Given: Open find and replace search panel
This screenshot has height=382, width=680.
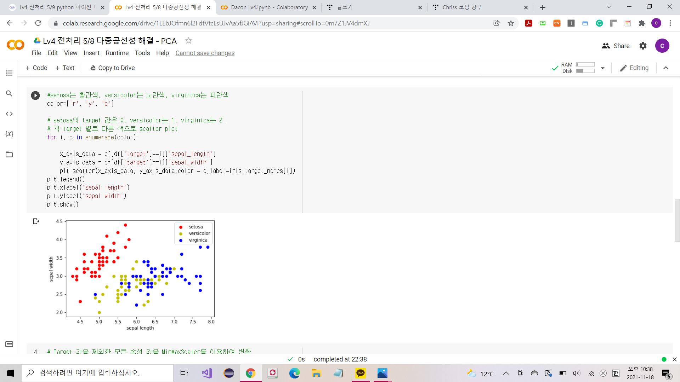Looking at the screenshot, I should (9, 93).
